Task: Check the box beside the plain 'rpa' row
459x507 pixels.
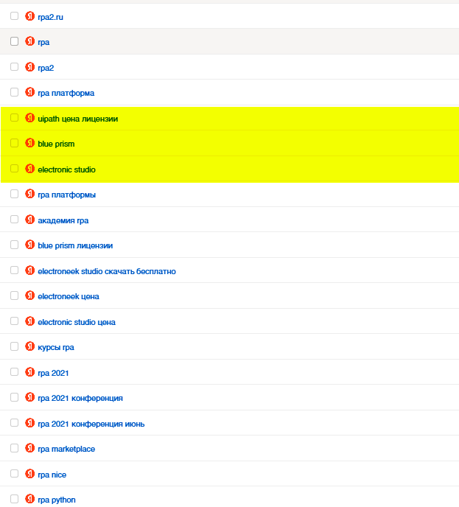Action: coord(14,41)
